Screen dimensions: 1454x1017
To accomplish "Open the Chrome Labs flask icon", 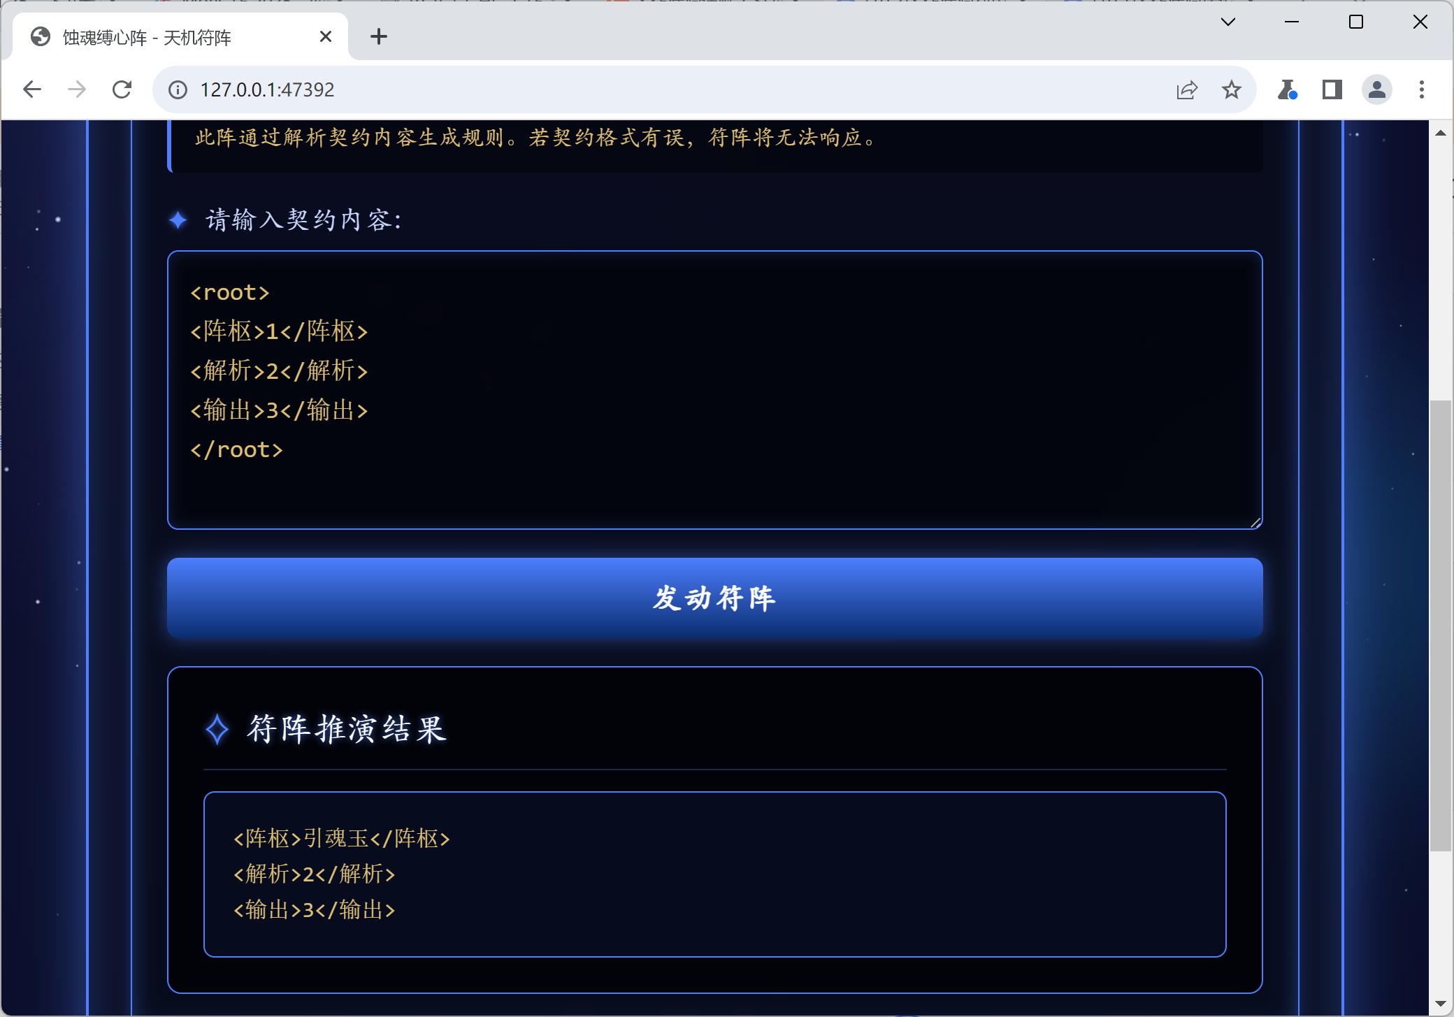I will [x=1287, y=89].
